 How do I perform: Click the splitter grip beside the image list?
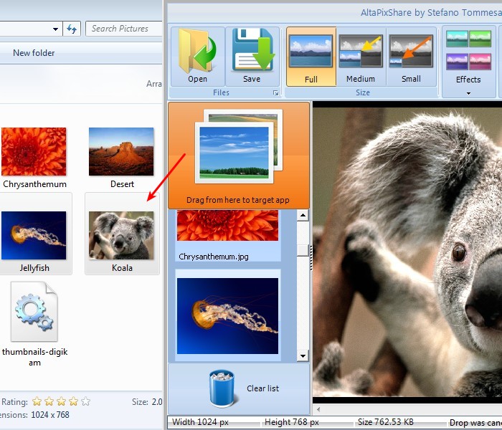[311, 257]
